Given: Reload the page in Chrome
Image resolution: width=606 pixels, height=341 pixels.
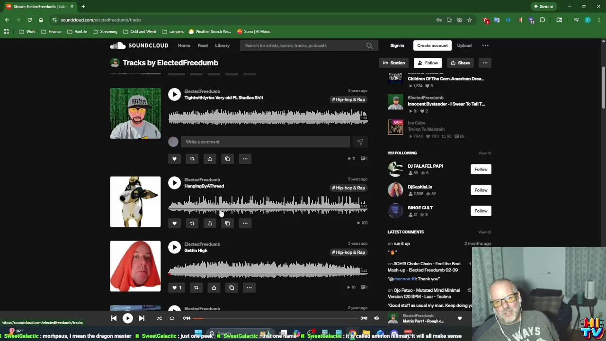Looking at the screenshot, I should 29,20.
